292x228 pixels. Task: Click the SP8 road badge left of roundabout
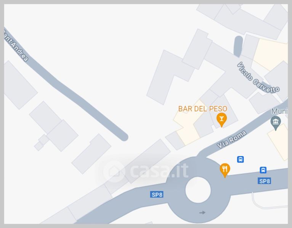[157, 195]
